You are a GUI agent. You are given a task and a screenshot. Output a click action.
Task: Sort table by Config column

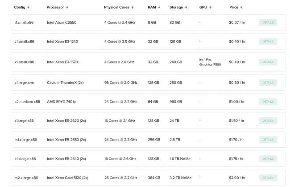pos(21,8)
